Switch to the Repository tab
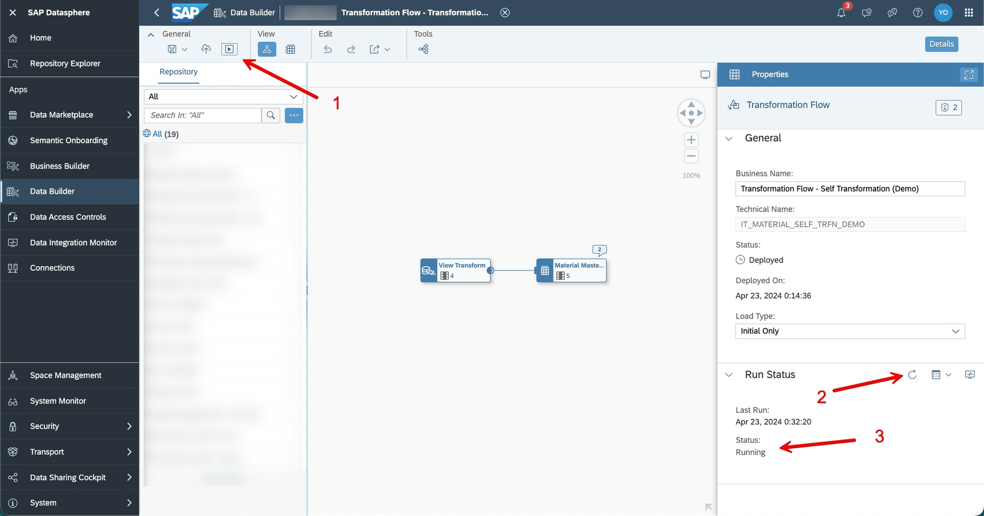Image resolution: width=984 pixels, height=516 pixels. pyautogui.click(x=178, y=72)
